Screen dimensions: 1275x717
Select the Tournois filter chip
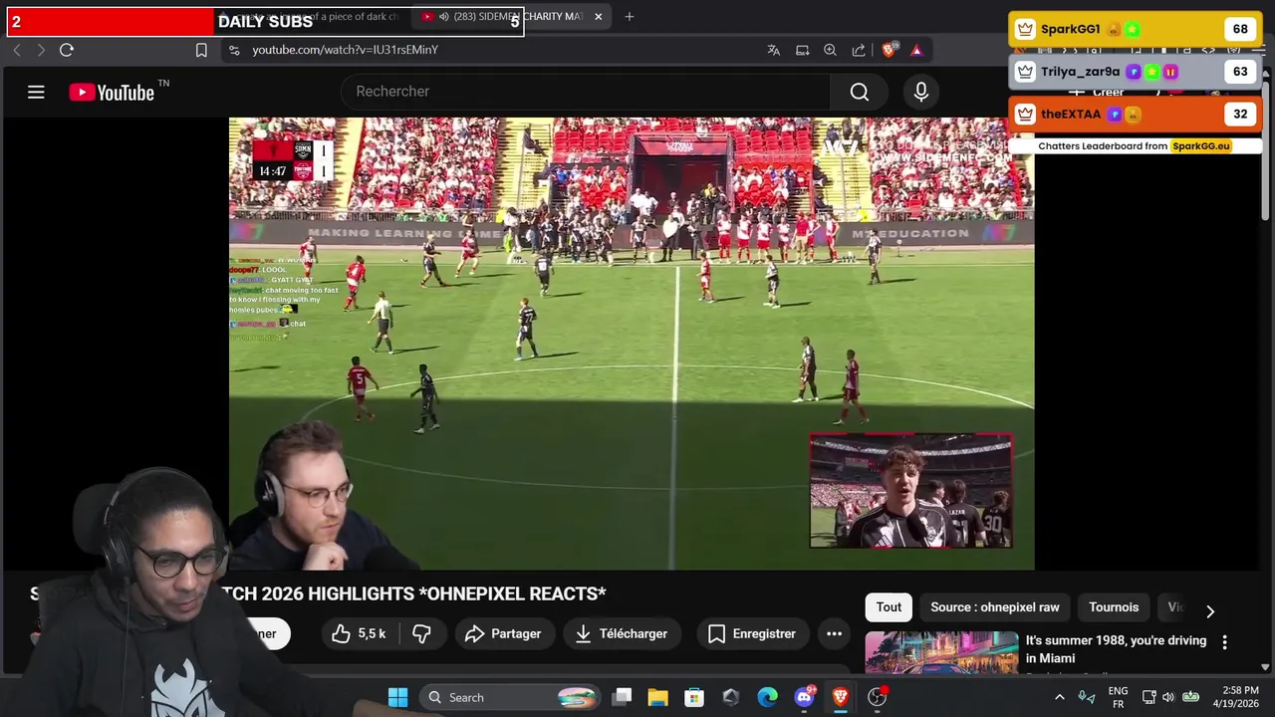[x=1114, y=606]
